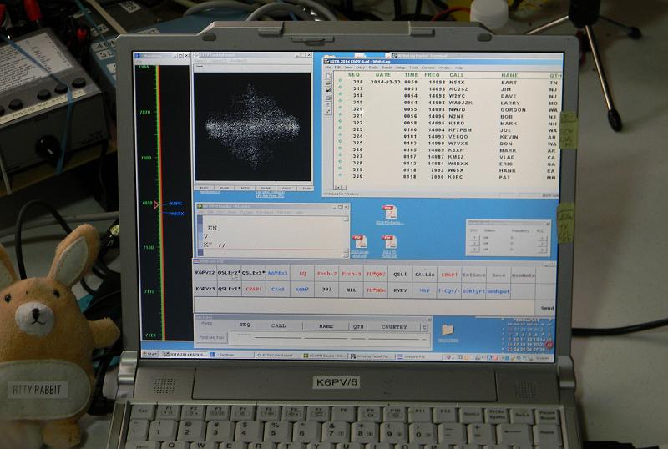Click the SndSpot macro button
Screen dimensions: 668x449
[498, 291]
